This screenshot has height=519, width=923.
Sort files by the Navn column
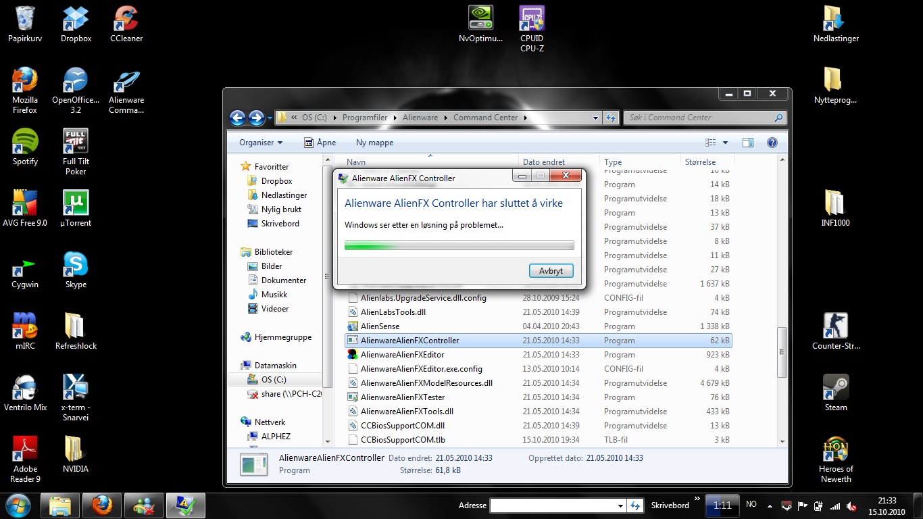(x=431, y=162)
